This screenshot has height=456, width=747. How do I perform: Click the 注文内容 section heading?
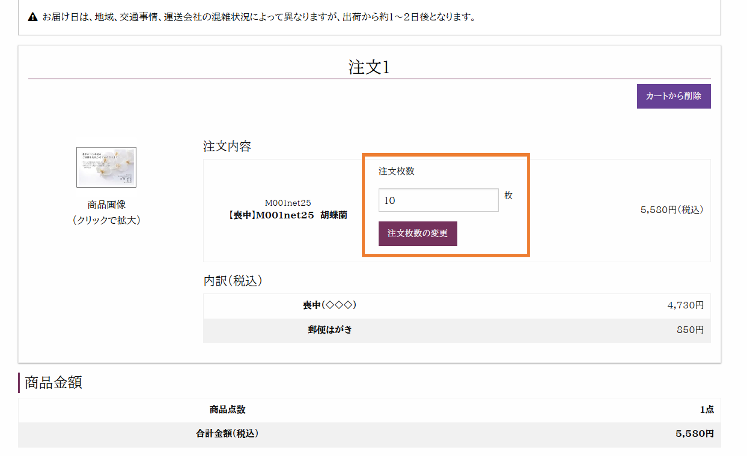pos(227,146)
